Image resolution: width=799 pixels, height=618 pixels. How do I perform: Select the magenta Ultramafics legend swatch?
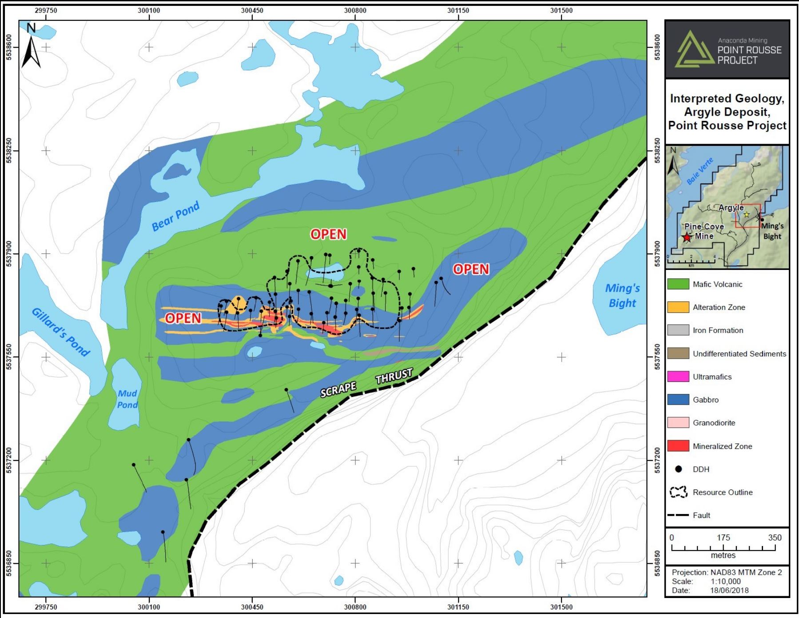point(678,377)
